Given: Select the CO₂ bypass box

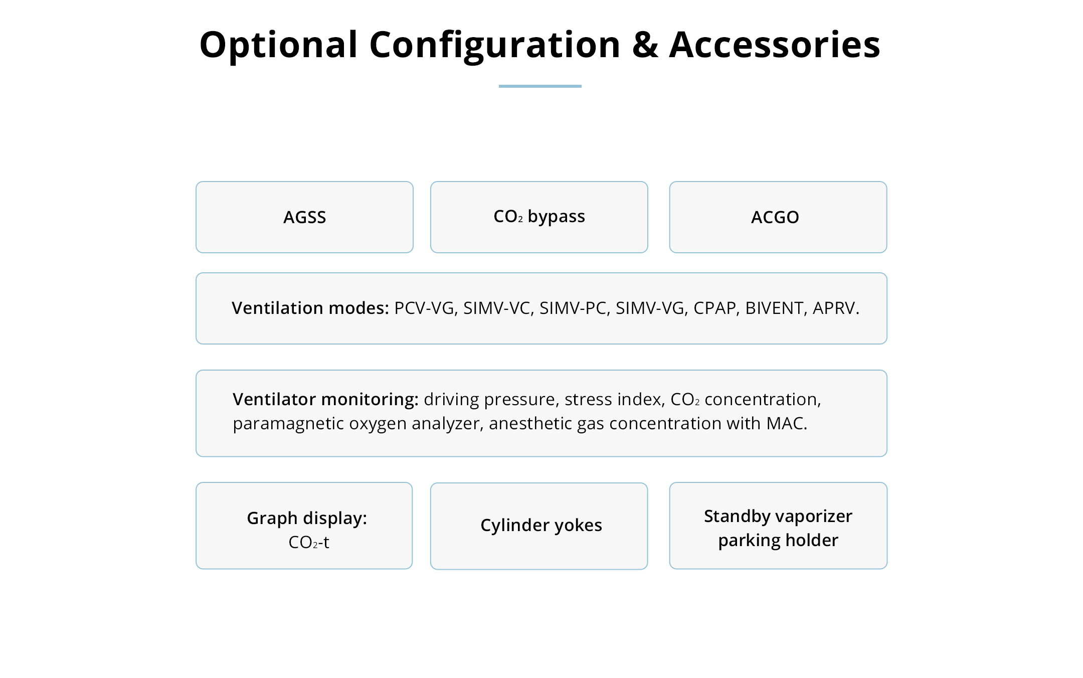Looking at the screenshot, I should pos(539,217).
